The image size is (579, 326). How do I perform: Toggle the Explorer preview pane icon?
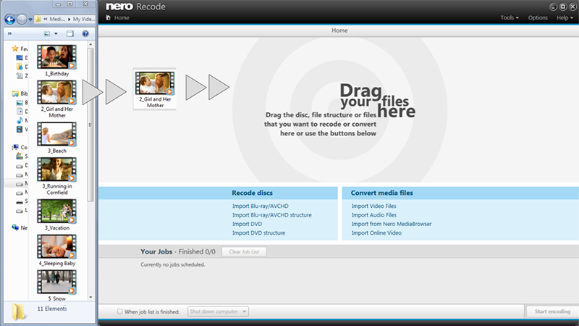point(70,33)
